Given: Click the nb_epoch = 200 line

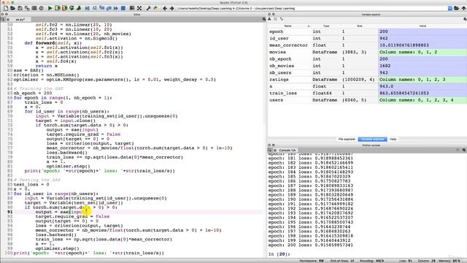Looking at the screenshot, I should [x=33, y=94].
